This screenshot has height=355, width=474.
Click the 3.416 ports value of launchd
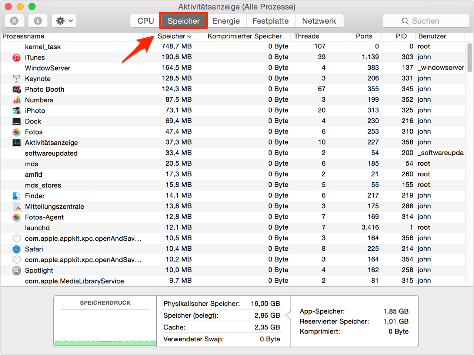point(370,227)
